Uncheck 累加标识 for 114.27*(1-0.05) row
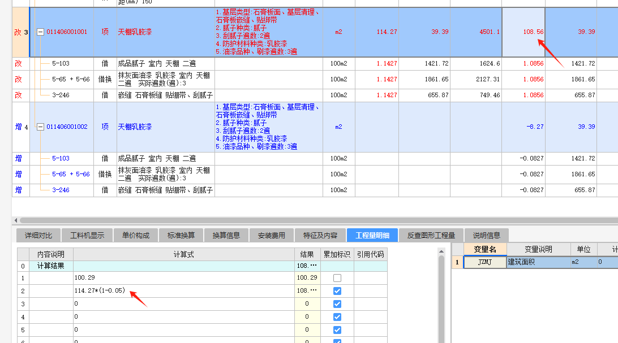 click(x=337, y=290)
